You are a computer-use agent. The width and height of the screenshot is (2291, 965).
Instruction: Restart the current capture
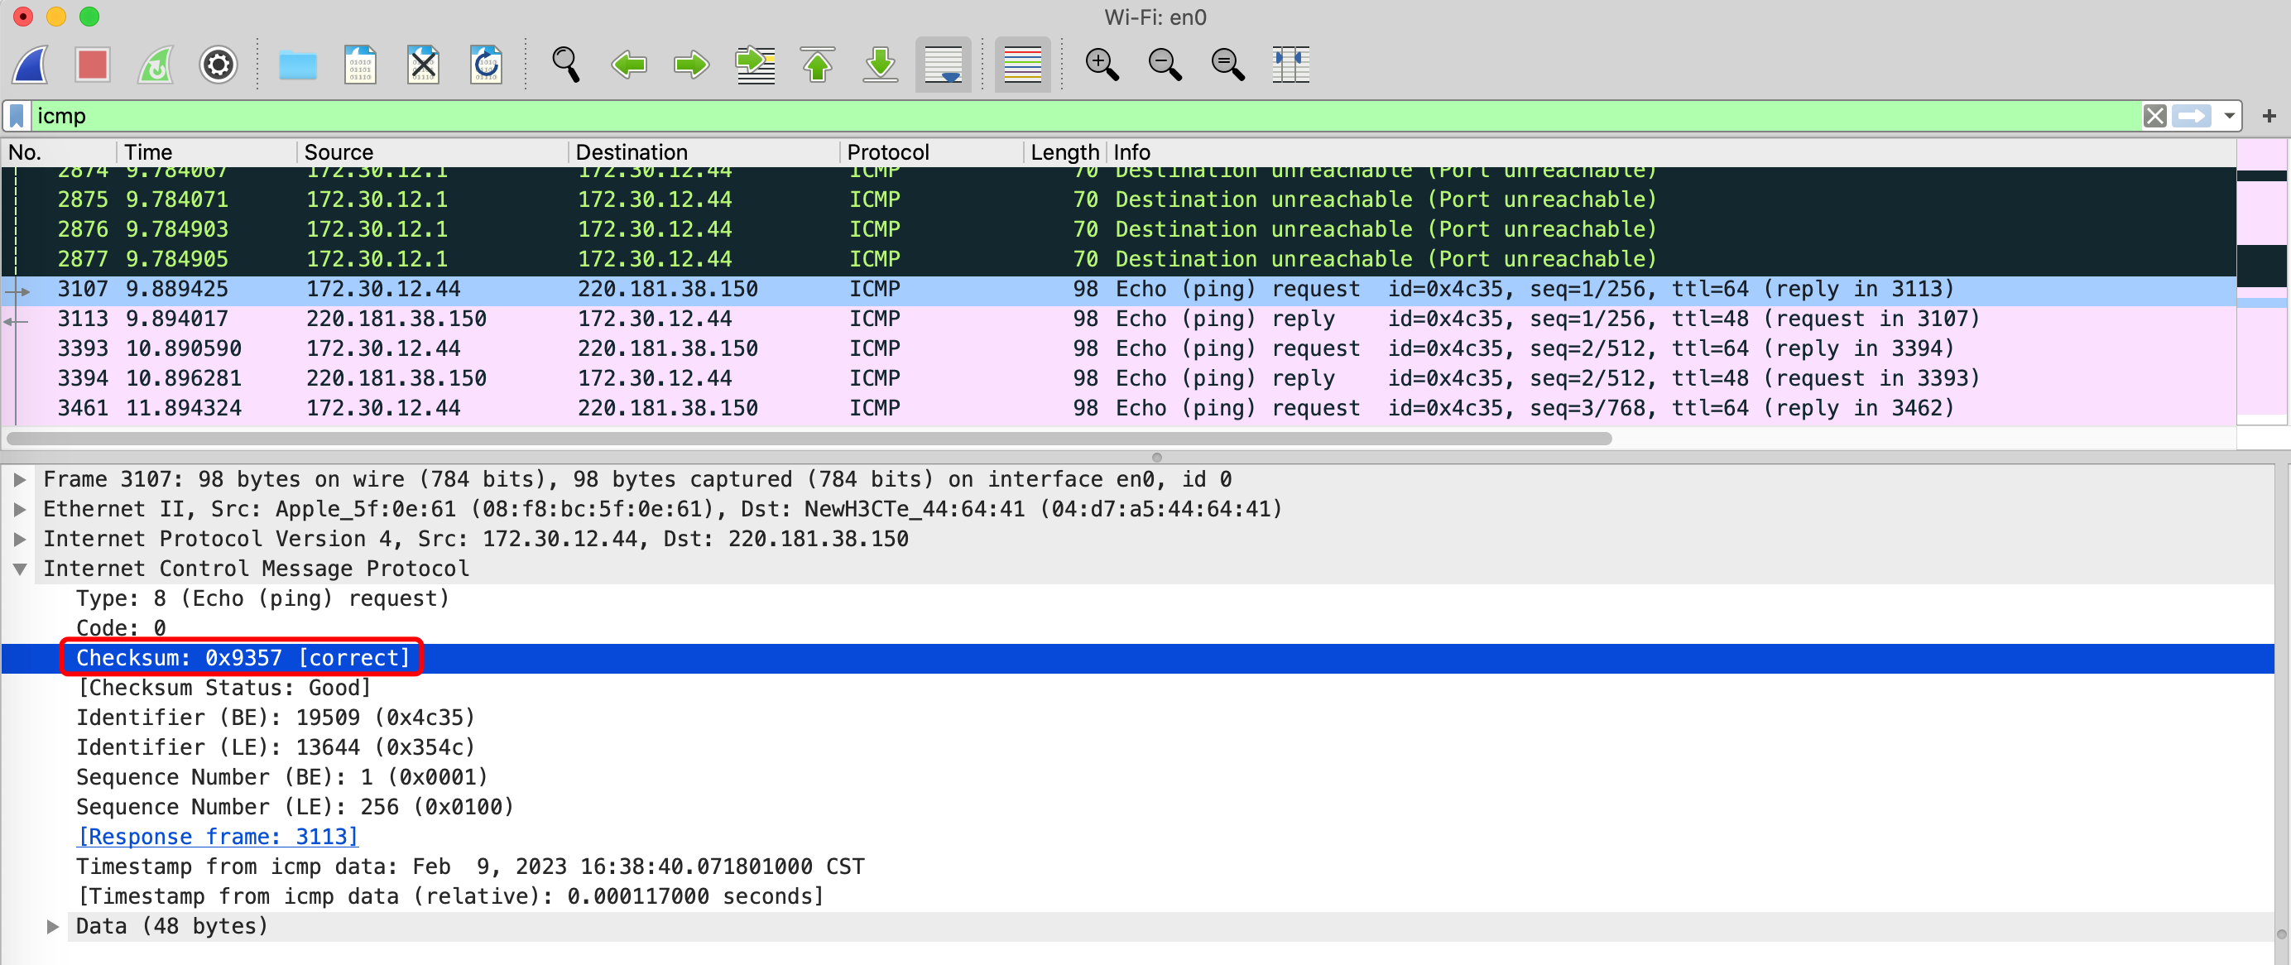[156, 64]
